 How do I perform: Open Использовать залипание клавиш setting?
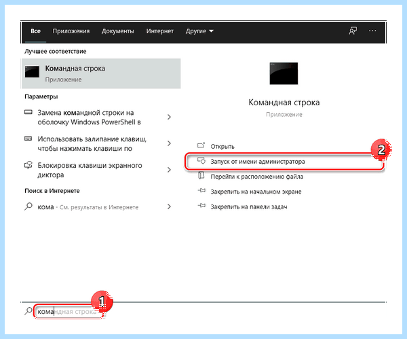pyautogui.click(x=92, y=144)
